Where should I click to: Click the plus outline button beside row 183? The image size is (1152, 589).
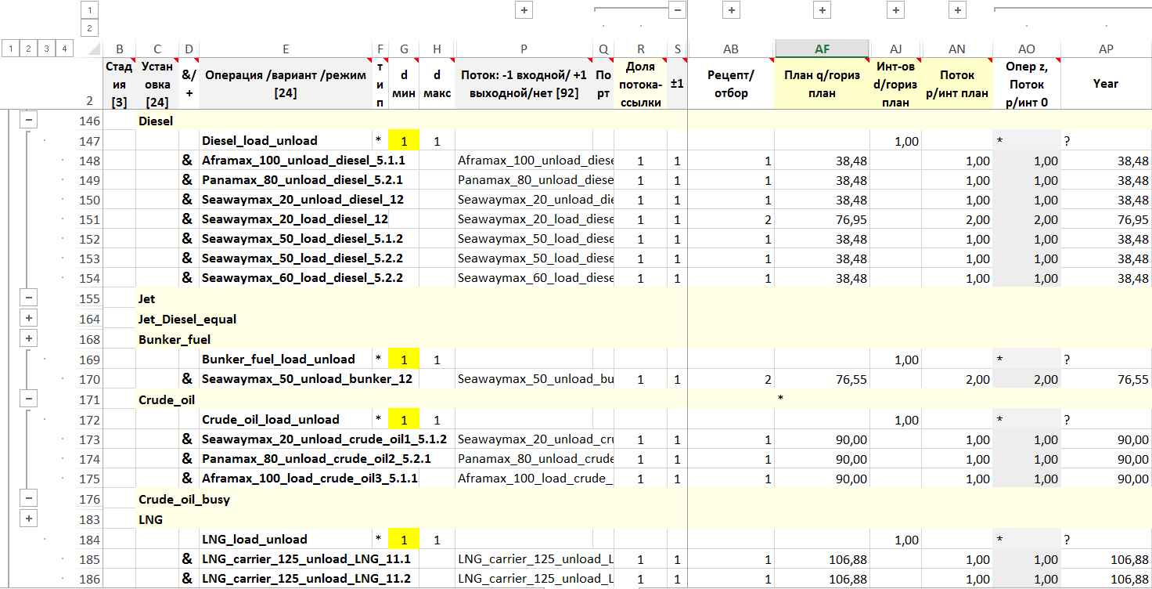[x=29, y=518]
